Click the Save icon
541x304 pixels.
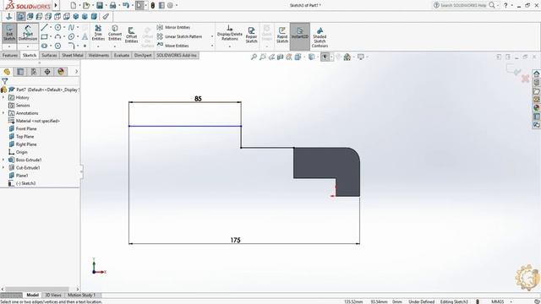tap(100, 5)
